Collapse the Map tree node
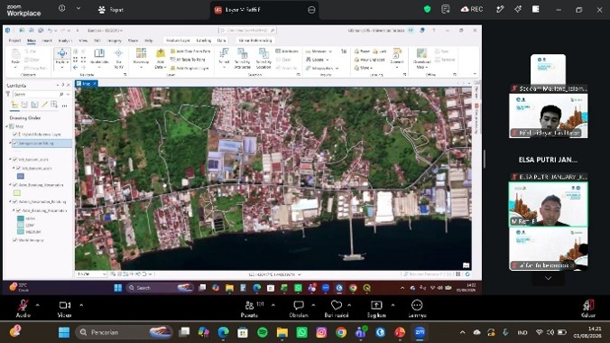 (7, 126)
